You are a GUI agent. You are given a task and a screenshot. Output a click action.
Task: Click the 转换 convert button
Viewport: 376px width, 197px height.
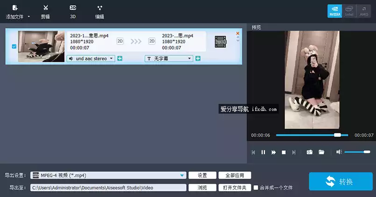click(x=341, y=182)
